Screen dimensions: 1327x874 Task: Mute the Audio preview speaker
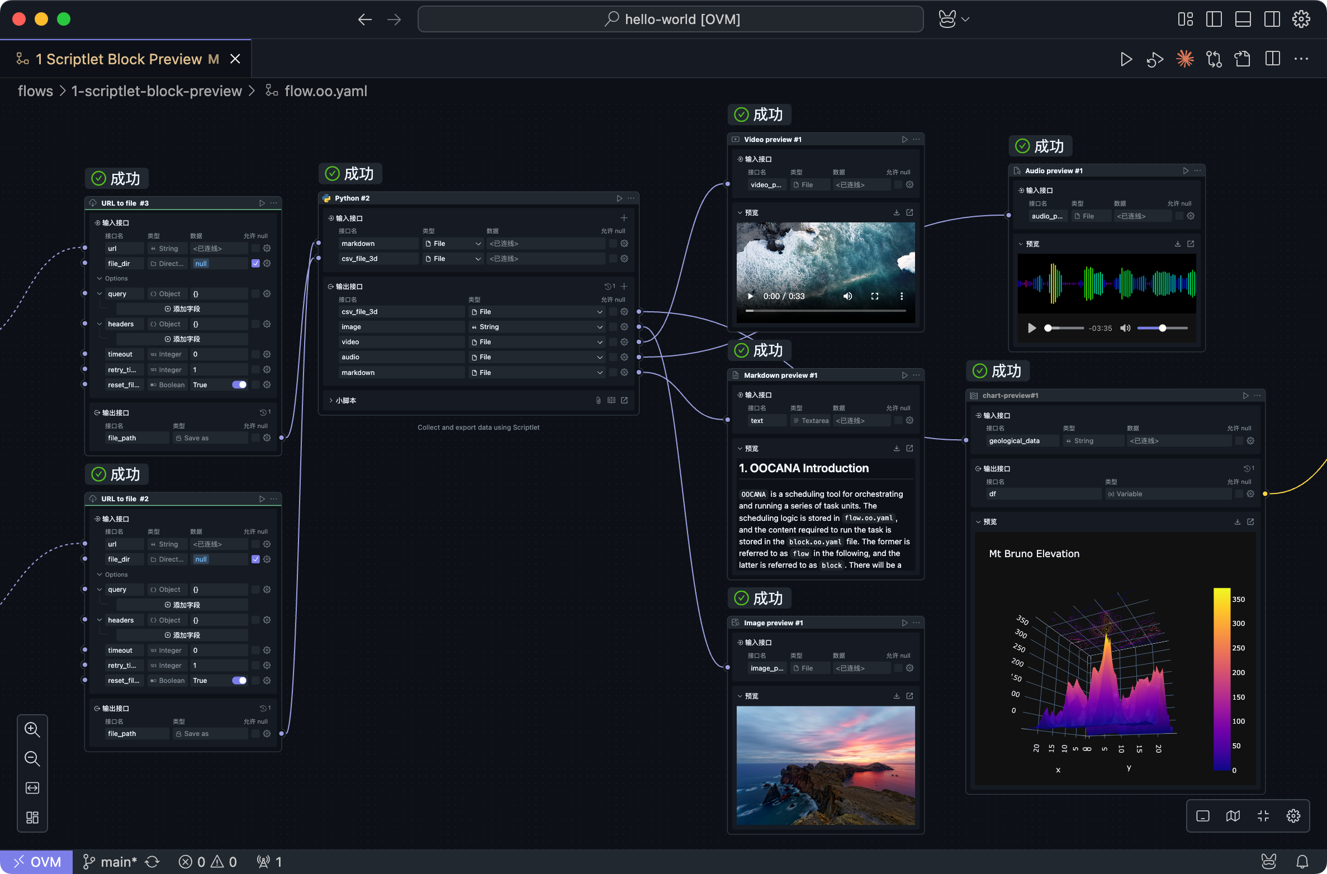[1125, 328]
